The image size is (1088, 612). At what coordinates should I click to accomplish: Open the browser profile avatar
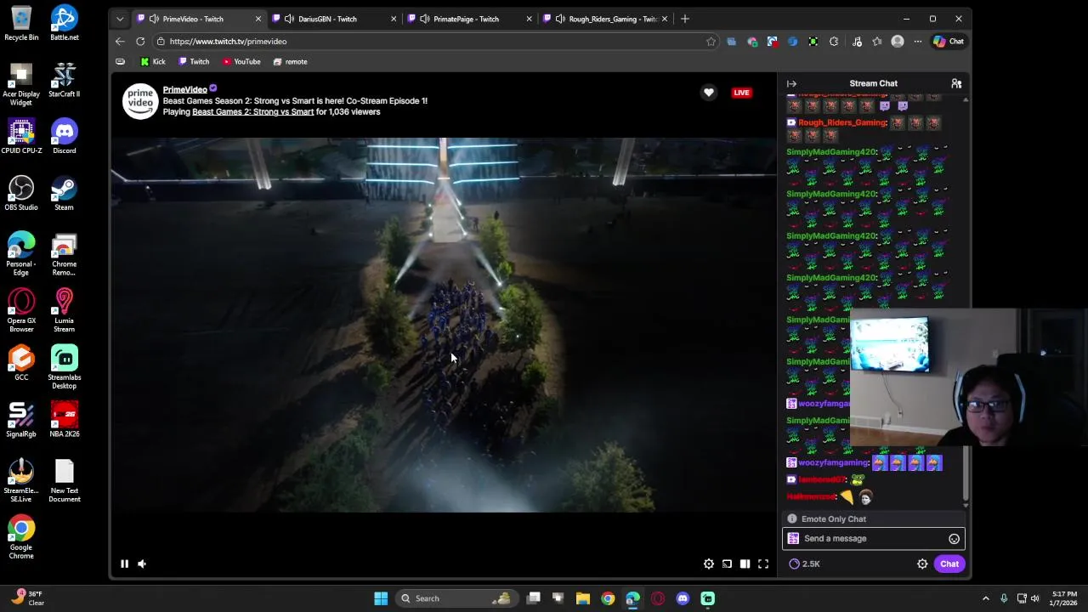coord(898,41)
